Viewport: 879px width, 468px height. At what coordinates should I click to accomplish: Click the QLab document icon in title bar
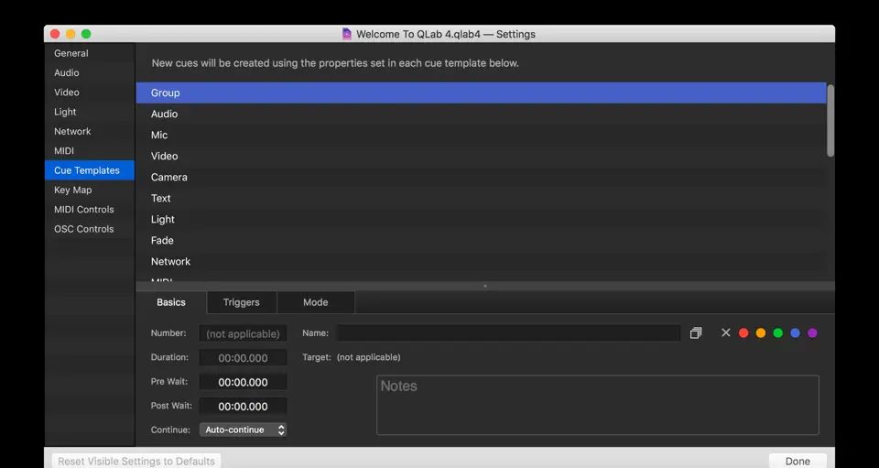pyautogui.click(x=346, y=34)
